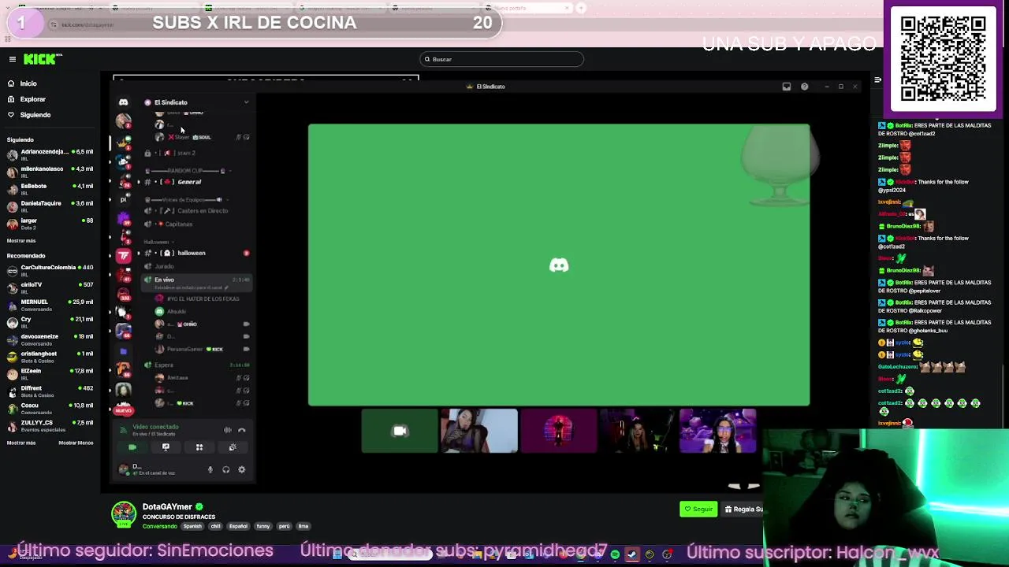This screenshot has height=567, width=1009.
Task: Open Cry recommended channel
Action: tap(50, 322)
